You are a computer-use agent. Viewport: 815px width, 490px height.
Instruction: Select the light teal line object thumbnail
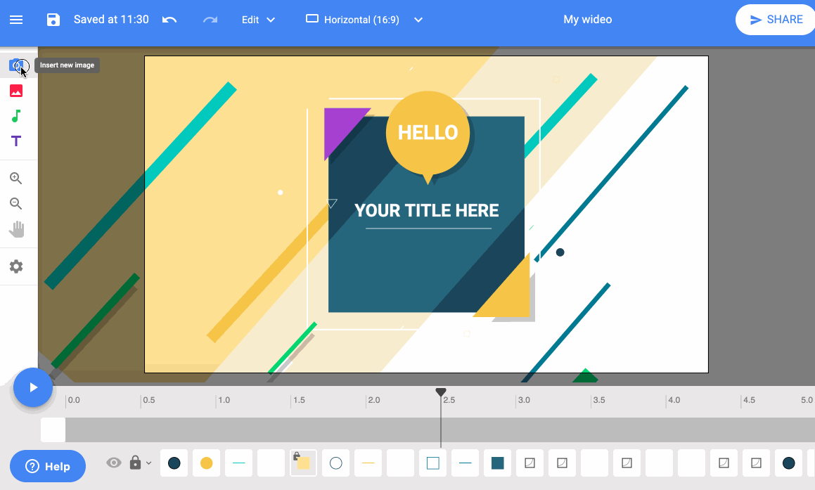tap(238, 463)
